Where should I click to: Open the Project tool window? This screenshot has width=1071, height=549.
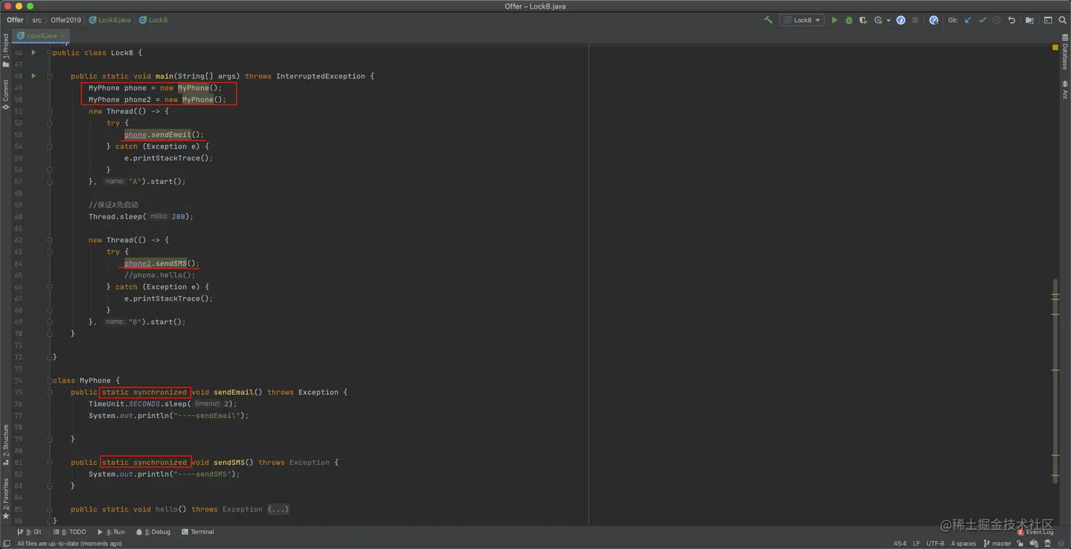6,50
